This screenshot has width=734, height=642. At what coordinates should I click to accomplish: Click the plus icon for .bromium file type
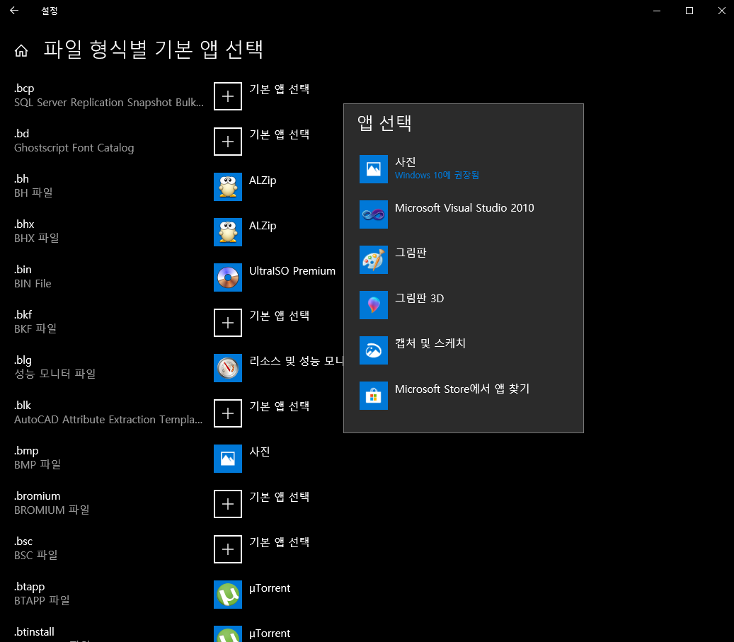[x=228, y=504]
